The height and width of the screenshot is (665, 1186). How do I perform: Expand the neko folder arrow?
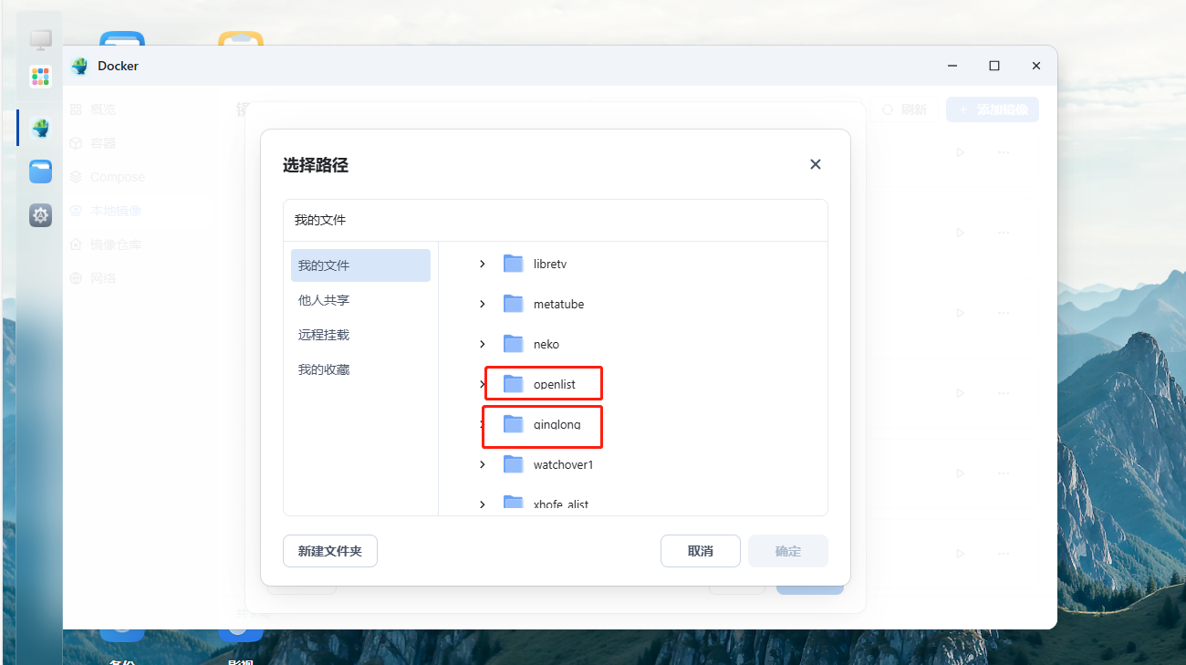[483, 344]
